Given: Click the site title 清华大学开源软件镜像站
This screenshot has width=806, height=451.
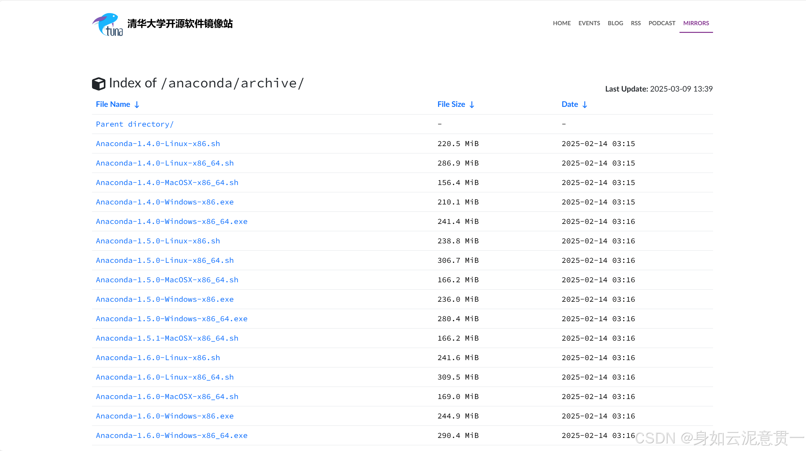Looking at the screenshot, I should [x=180, y=24].
